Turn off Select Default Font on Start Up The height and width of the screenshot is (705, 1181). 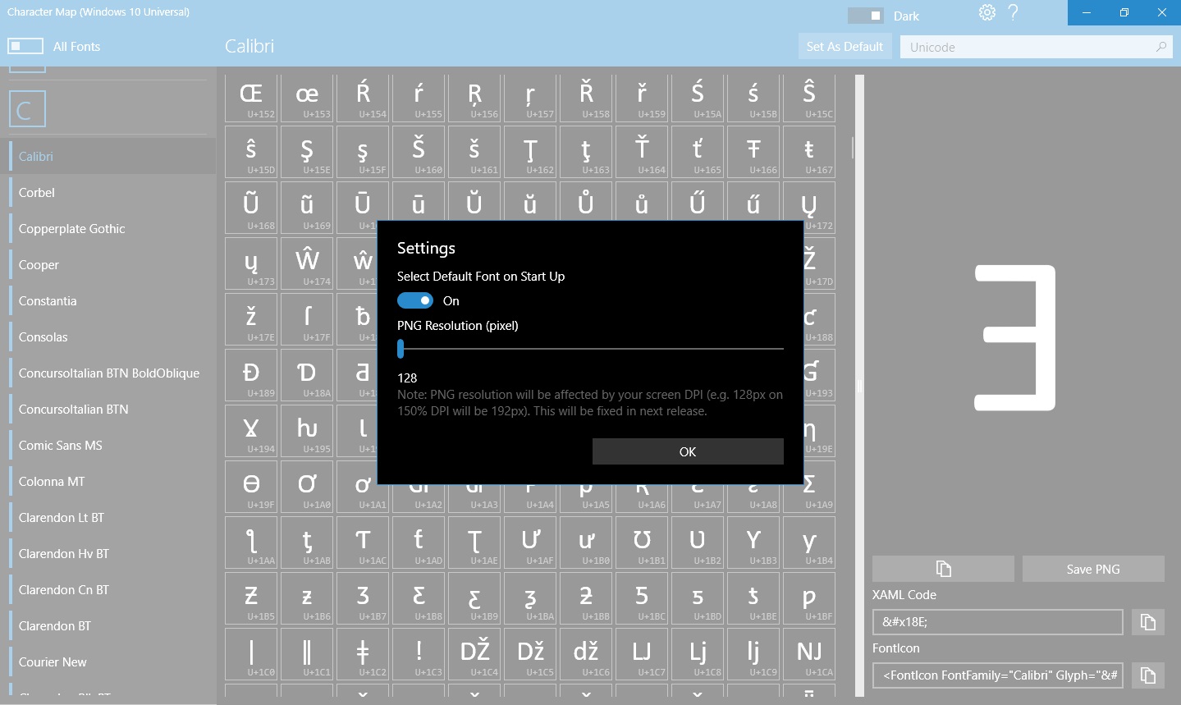coord(415,300)
